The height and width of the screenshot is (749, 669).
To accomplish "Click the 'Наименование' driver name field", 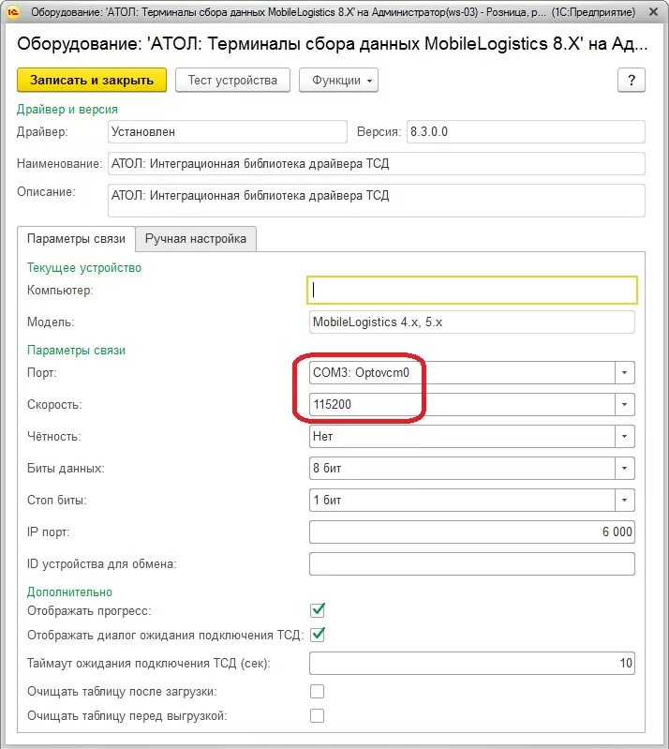I will pos(377,164).
